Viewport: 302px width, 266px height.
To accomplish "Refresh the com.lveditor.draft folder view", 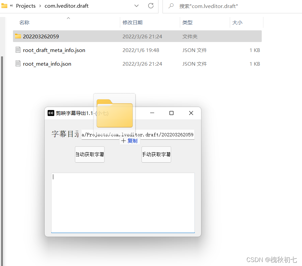I will pos(151,6).
